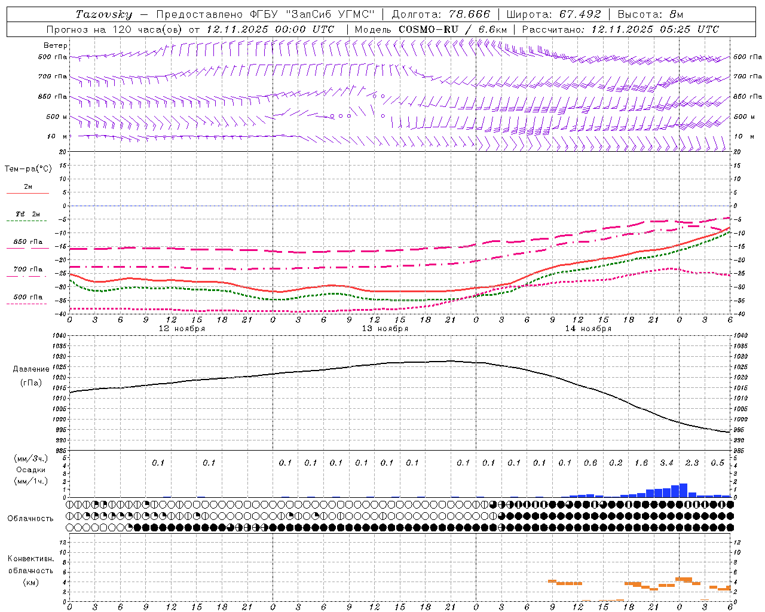Click the Давление pressure panel label

click(31, 369)
